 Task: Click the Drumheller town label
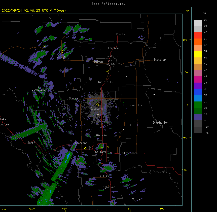pyautogui.click(x=161, y=123)
